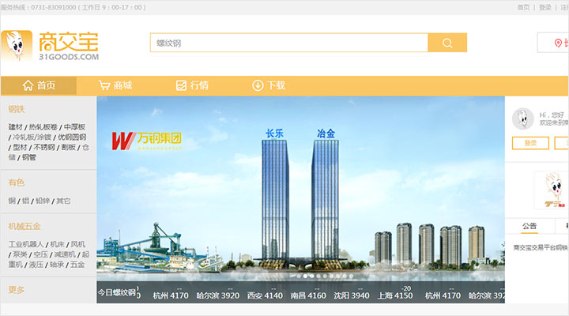
Task: Open the 型材 category link
Action: point(20,147)
